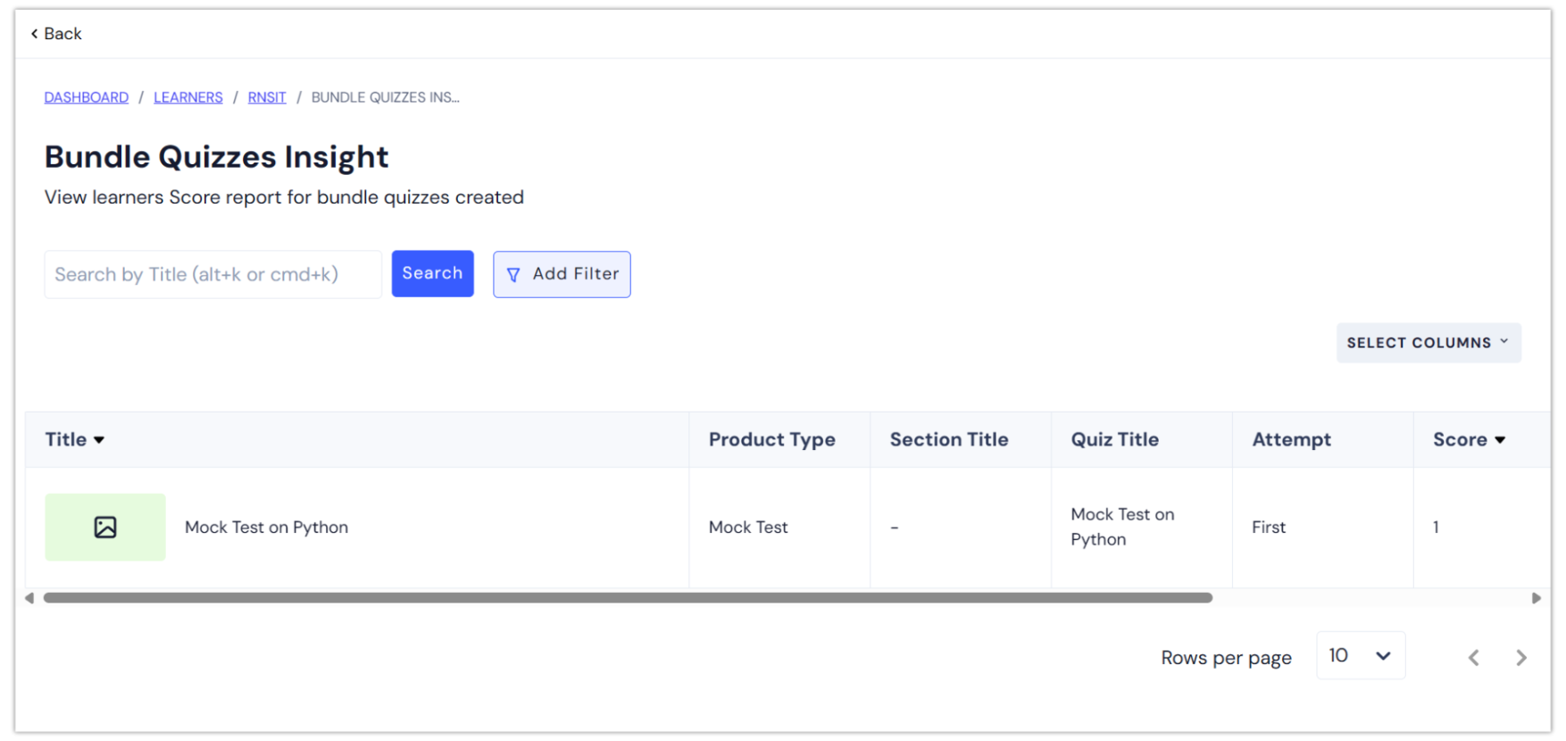
Task: Click the Back chevron arrow icon
Action: pos(34,34)
